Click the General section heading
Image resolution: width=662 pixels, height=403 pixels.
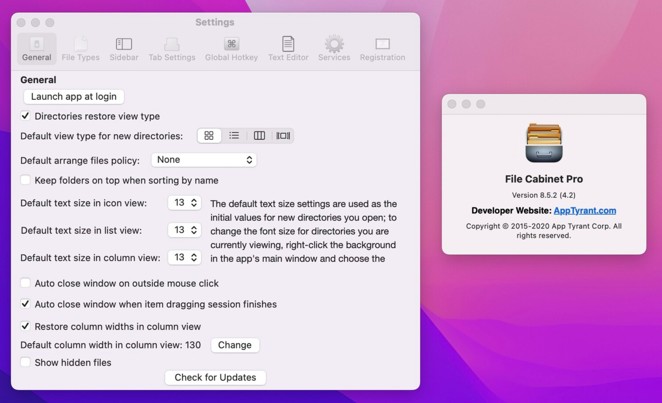point(38,80)
